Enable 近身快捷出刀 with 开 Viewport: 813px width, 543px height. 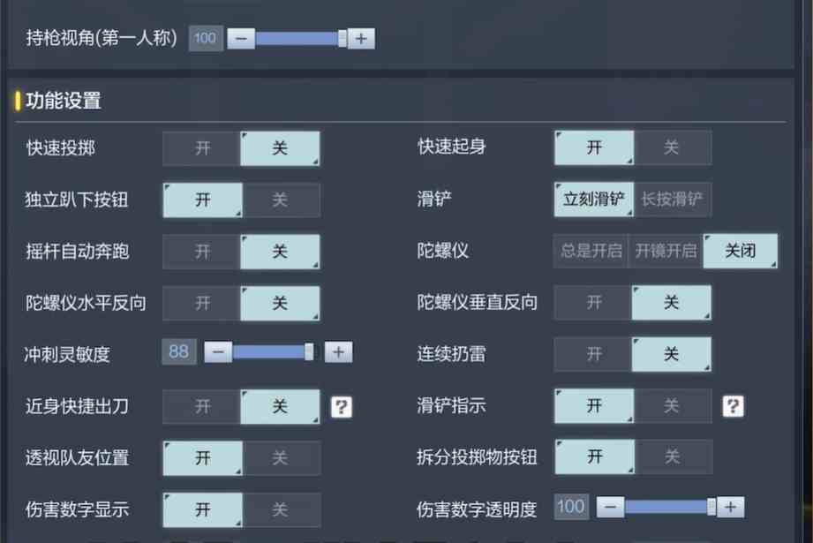coord(202,407)
